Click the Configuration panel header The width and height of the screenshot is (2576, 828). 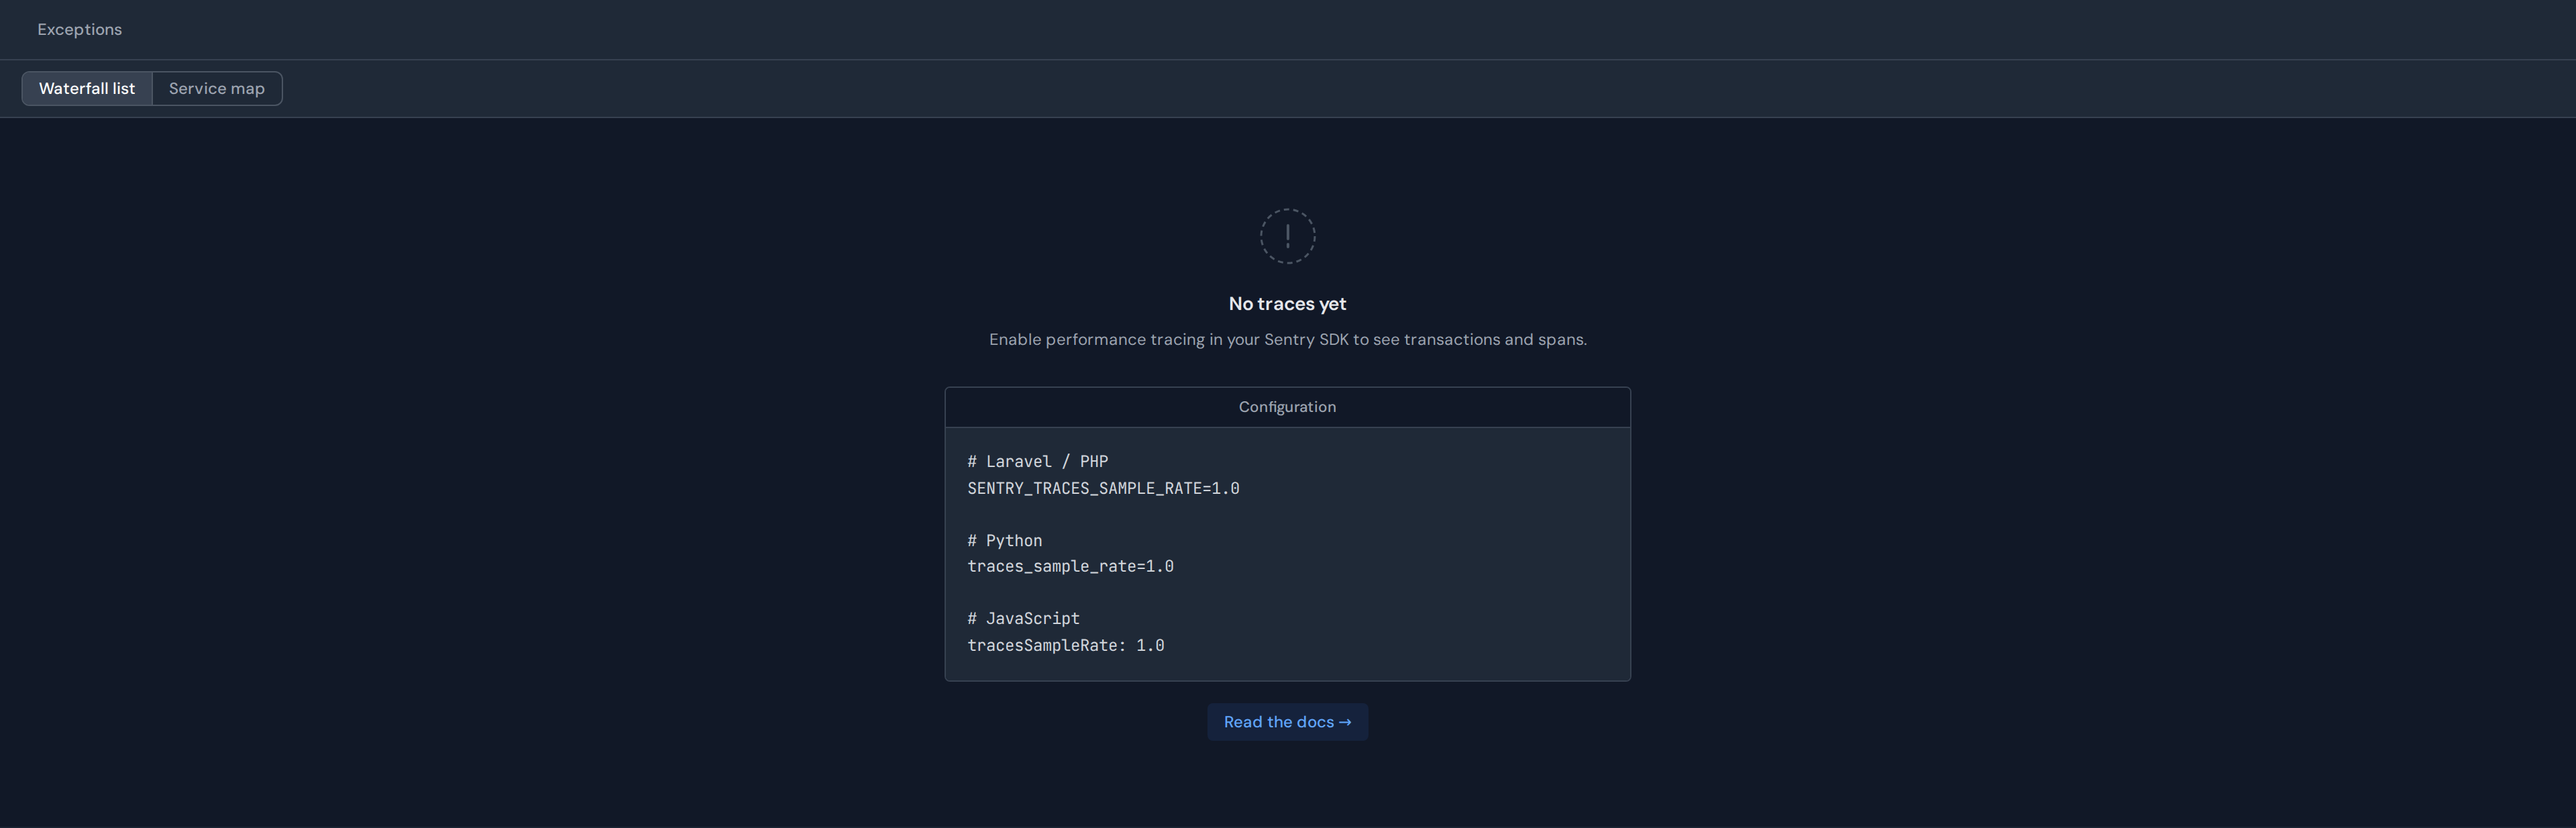click(1287, 407)
